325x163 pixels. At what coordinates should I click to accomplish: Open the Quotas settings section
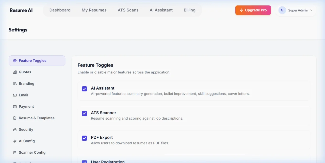(x=37, y=72)
